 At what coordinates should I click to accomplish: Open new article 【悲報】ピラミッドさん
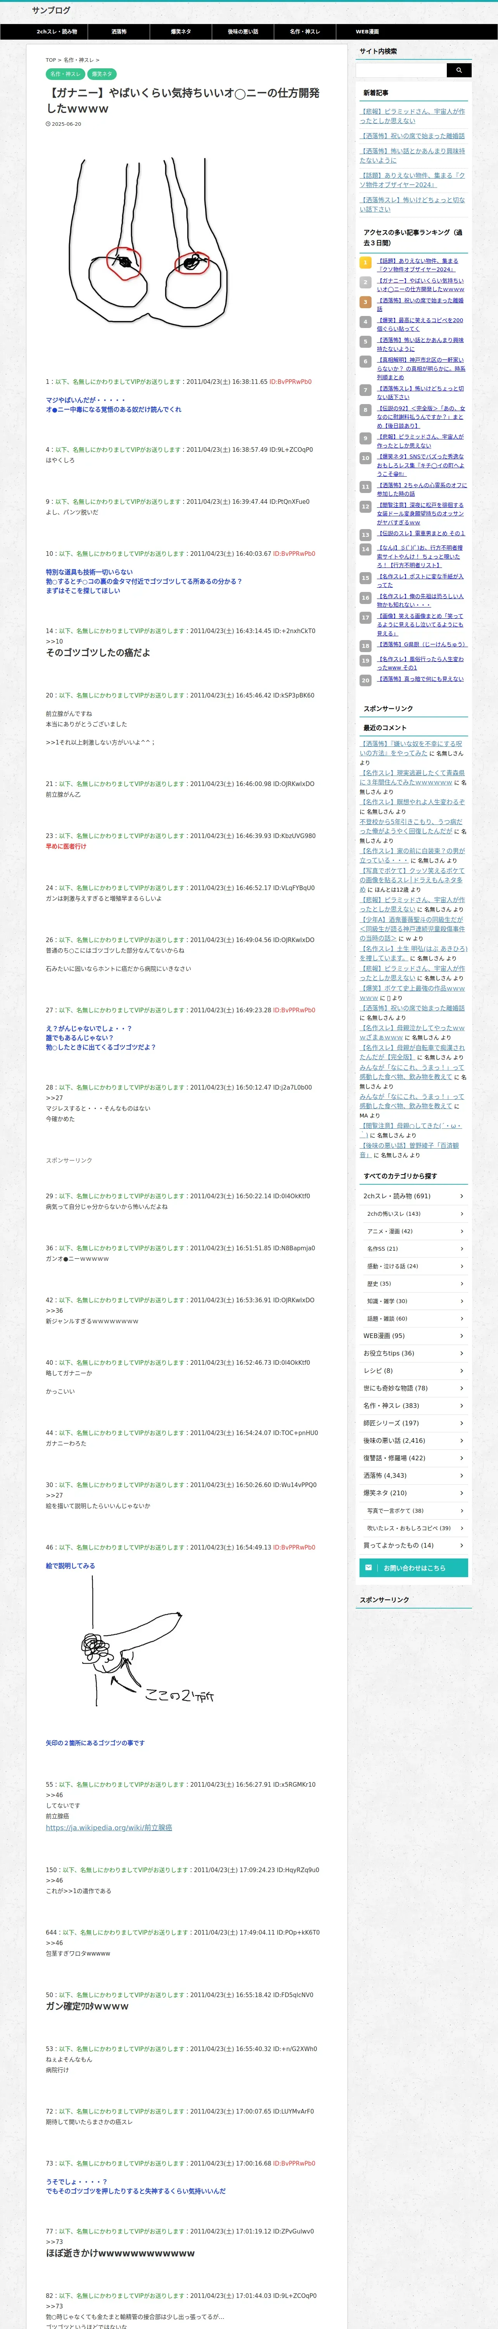pyautogui.click(x=412, y=116)
